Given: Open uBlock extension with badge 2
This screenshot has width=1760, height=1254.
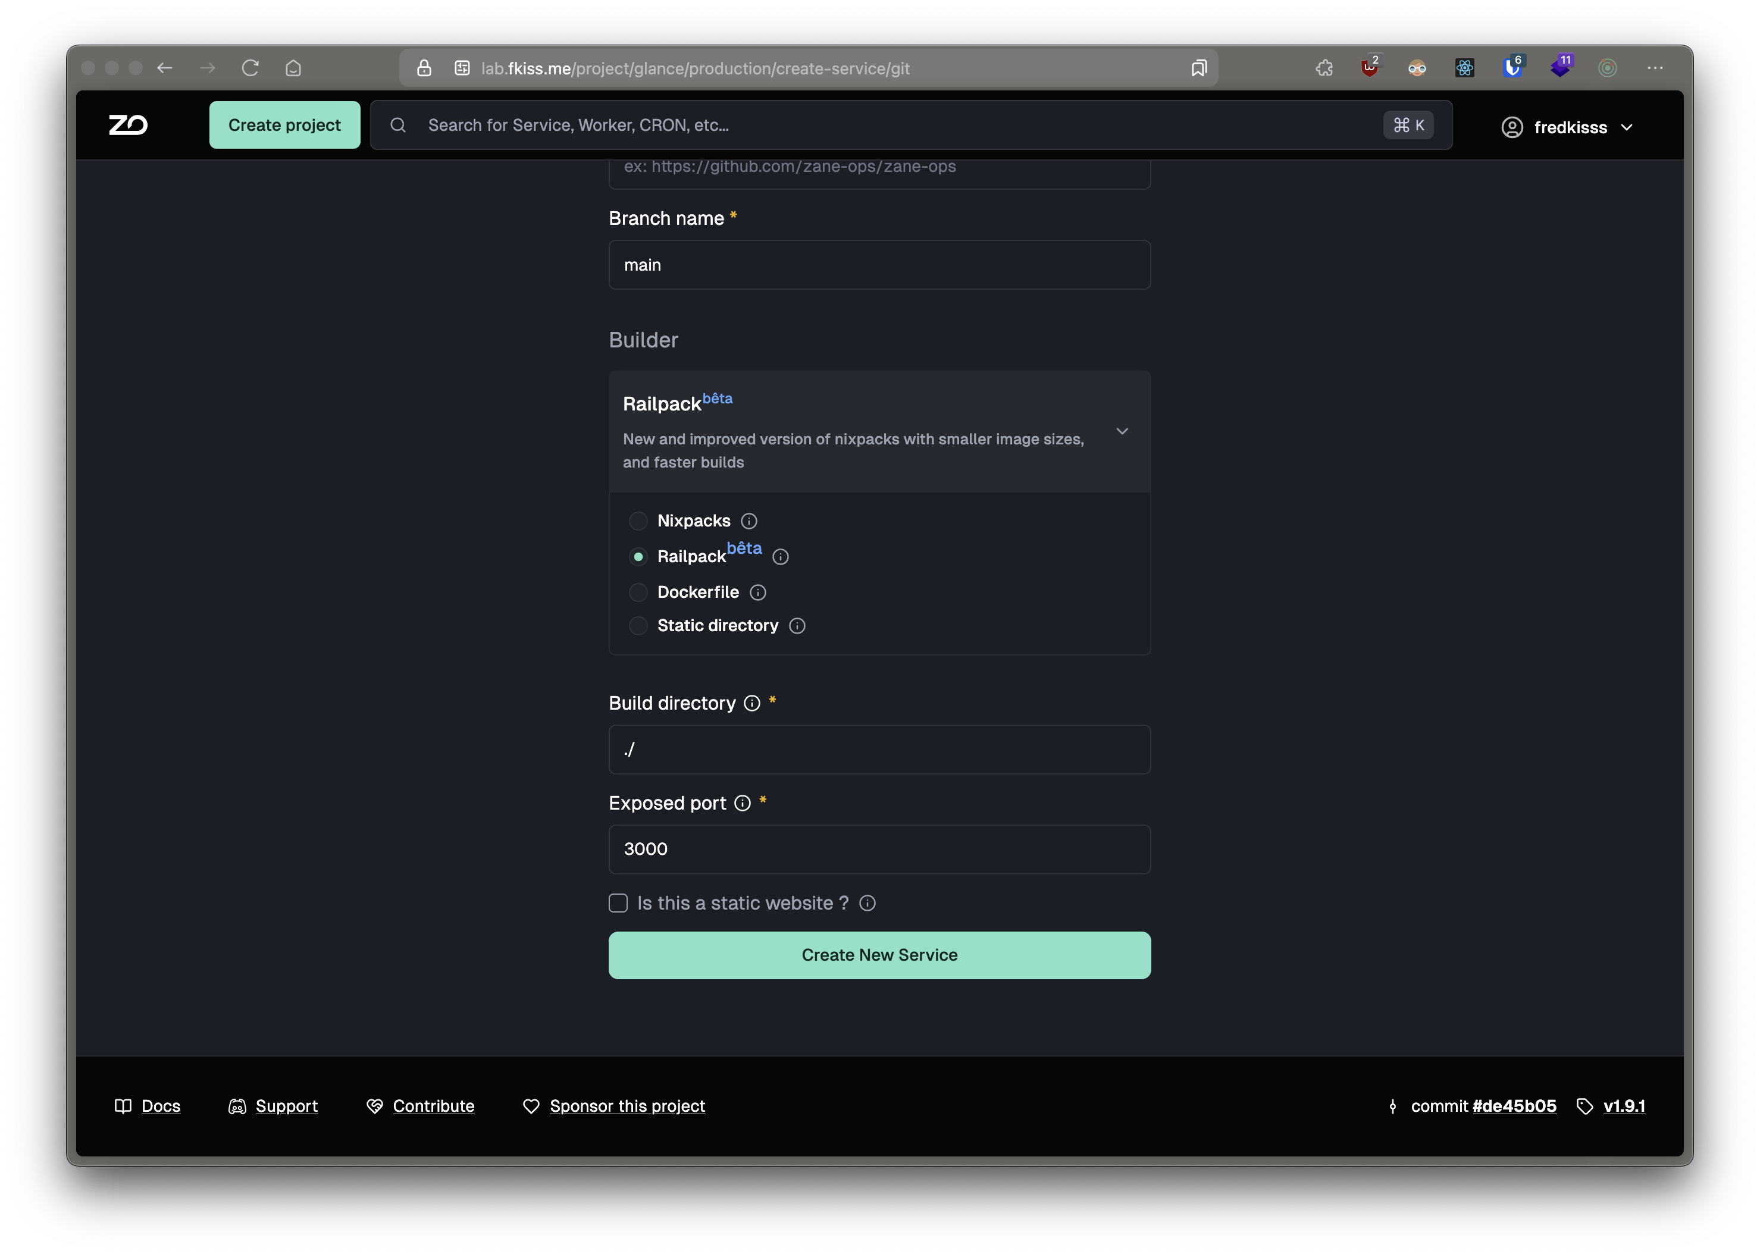Looking at the screenshot, I should tap(1370, 67).
